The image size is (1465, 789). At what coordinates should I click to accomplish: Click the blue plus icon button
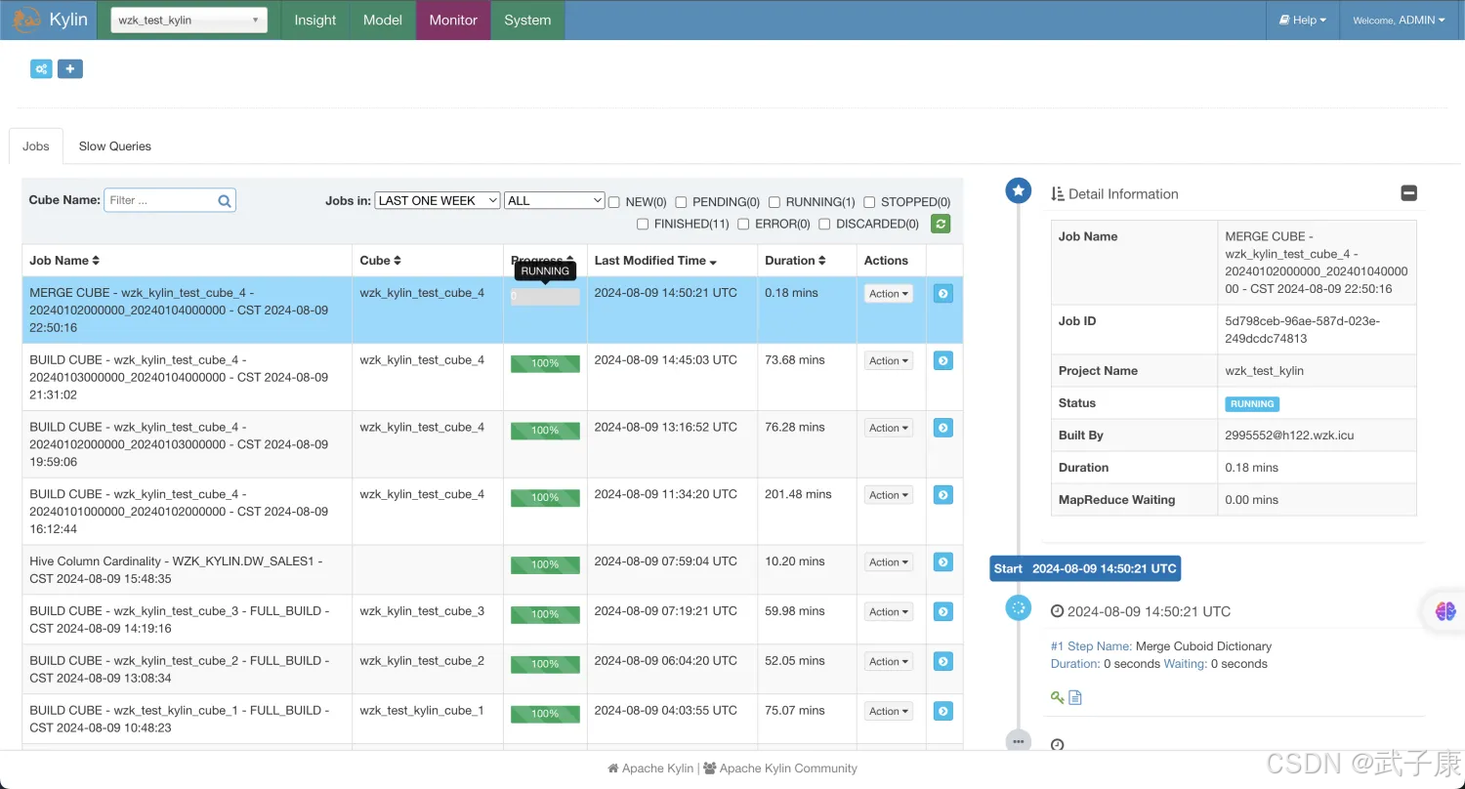pyautogui.click(x=70, y=68)
